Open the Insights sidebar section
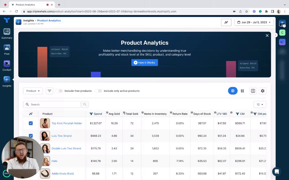The width and height of the screenshot is (289, 180). point(7,82)
